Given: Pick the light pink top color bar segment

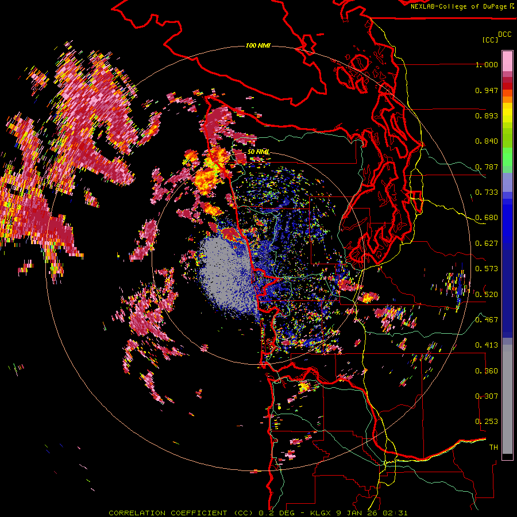Looking at the screenshot, I should [507, 61].
